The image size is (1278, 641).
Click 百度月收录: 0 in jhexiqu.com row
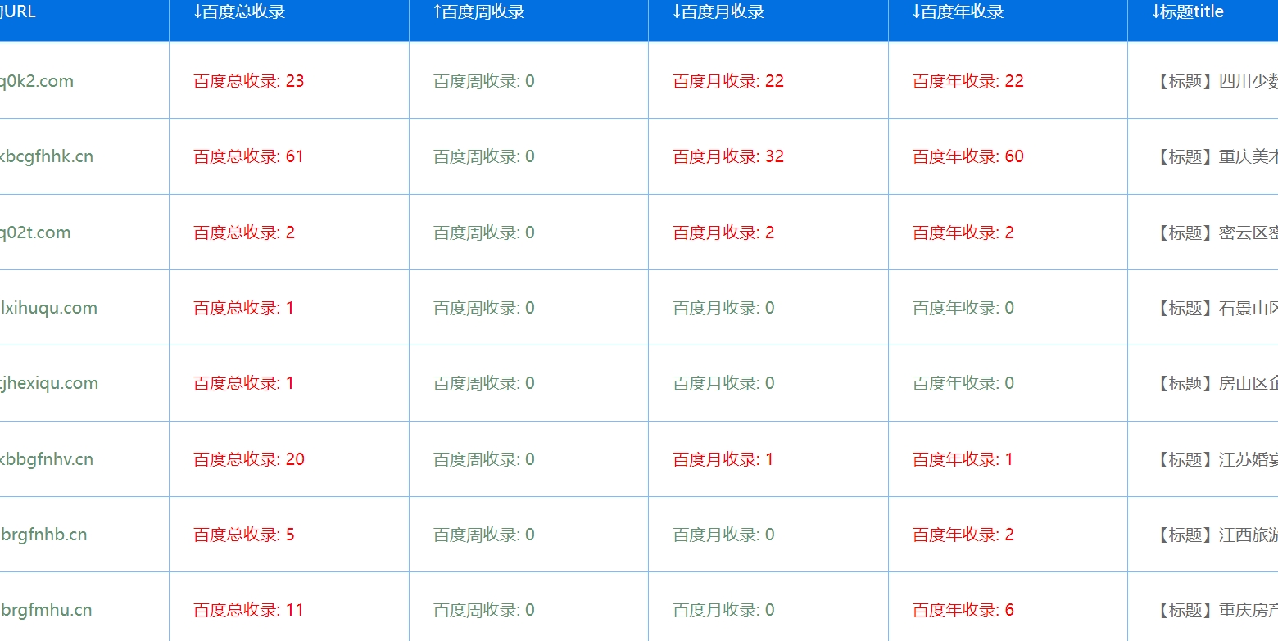723,383
